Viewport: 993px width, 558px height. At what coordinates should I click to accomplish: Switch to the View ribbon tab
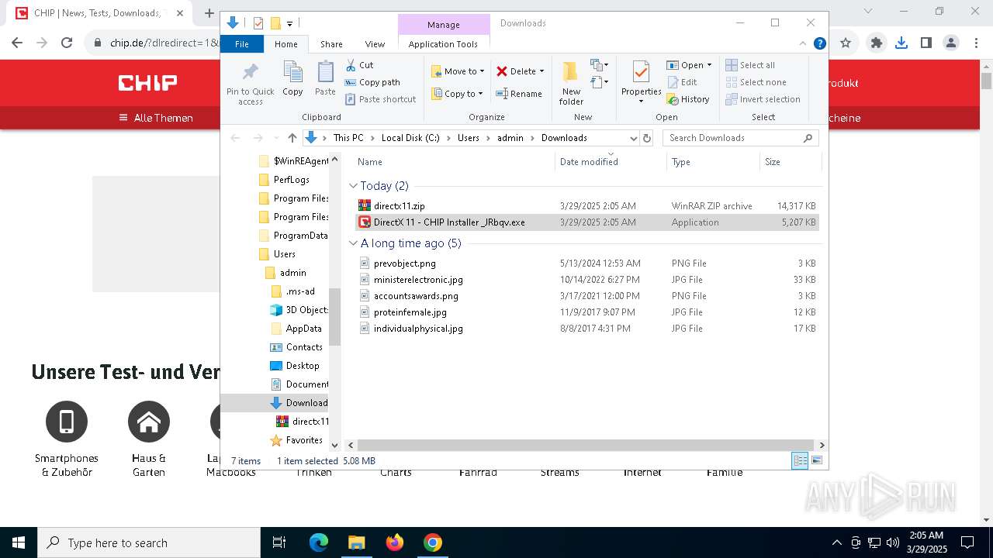point(375,44)
